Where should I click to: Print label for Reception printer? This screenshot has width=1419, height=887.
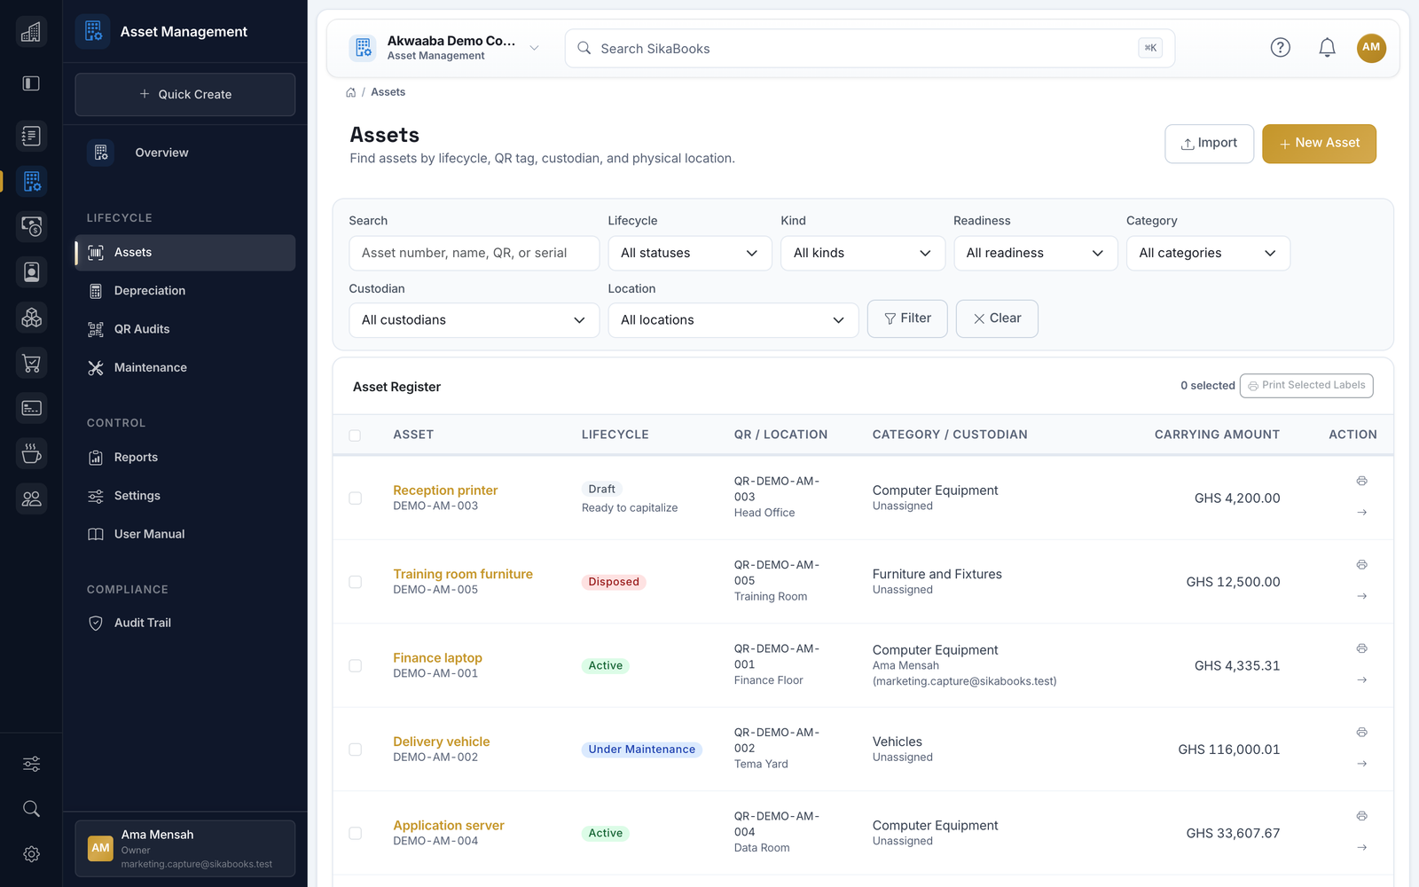coord(1361,481)
